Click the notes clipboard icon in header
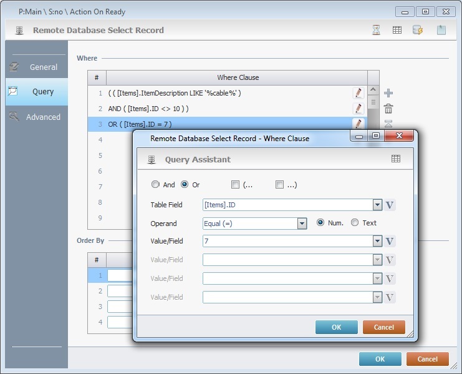Screen dimensions: 462x374 click(x=441, y=30)
